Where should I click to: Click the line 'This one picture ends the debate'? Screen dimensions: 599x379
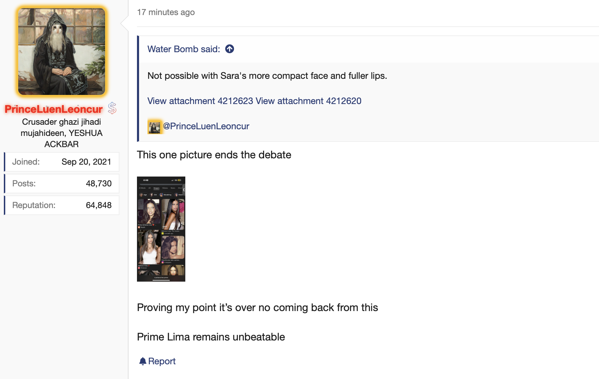tap(214, 155)
